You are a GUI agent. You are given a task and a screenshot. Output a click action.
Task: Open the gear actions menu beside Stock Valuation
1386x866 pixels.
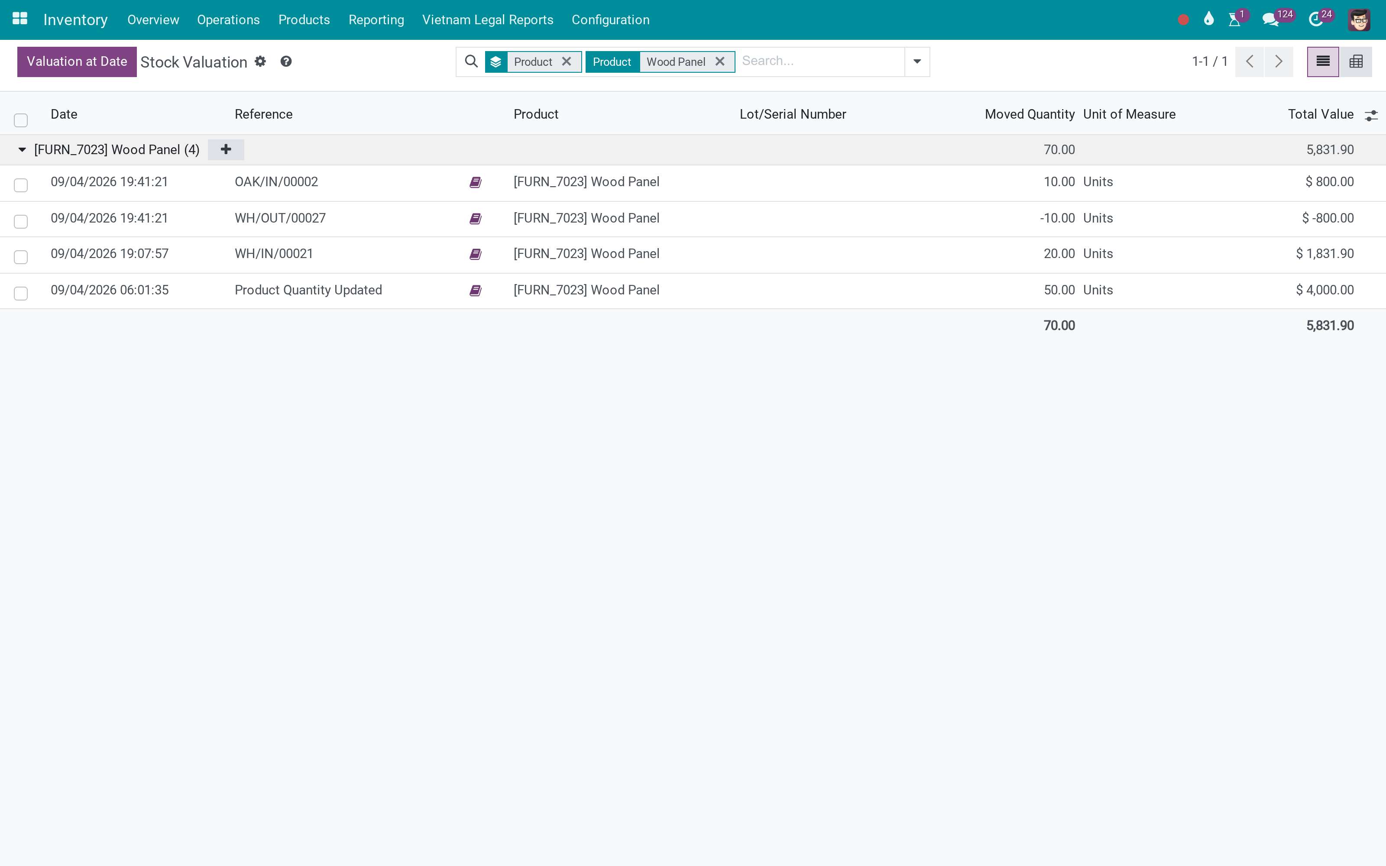(261, 61)
